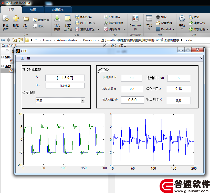Edit the 输出初值 y0 field
This screenshot has width=210, height=193.
179,100
